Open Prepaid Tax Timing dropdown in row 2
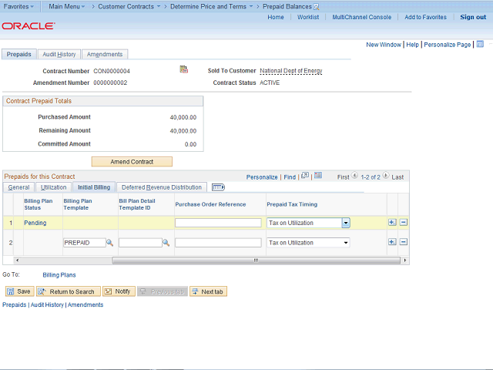Viewport: 493px width, 370px height. point(346,243)
